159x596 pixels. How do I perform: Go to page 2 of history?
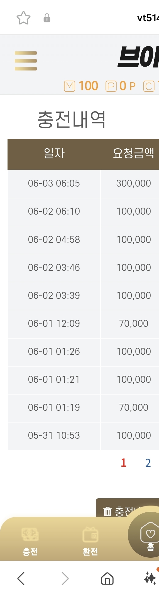pyautogui.click(x=148, y=463)
